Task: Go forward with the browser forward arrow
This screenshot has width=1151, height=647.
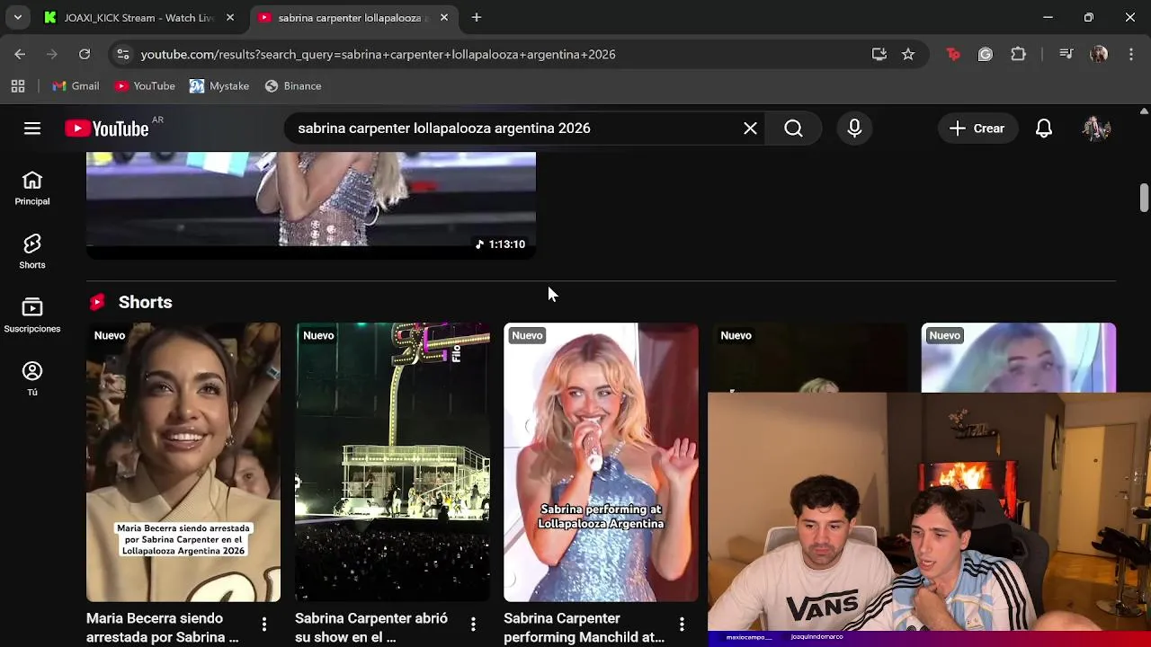Action: (x=52, y=54)
